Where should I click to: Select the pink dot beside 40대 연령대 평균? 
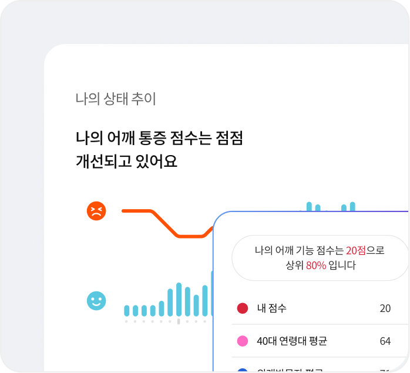point(243,341)
